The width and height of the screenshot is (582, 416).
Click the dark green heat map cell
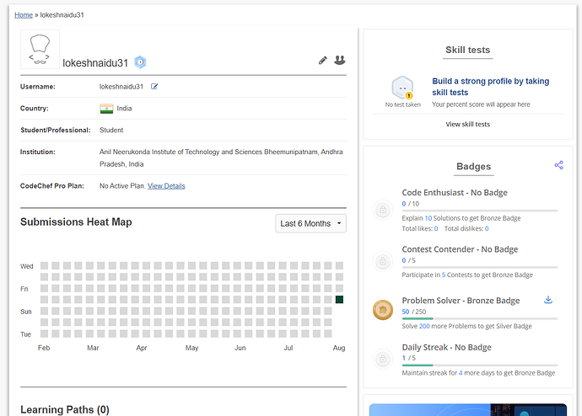[x=339, y=299]
